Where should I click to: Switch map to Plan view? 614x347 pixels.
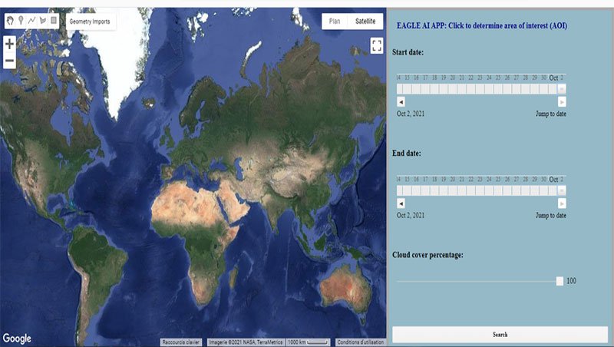point(335,21)
